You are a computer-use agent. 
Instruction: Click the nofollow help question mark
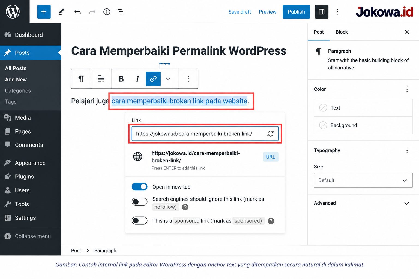click(x=185, y=207)
